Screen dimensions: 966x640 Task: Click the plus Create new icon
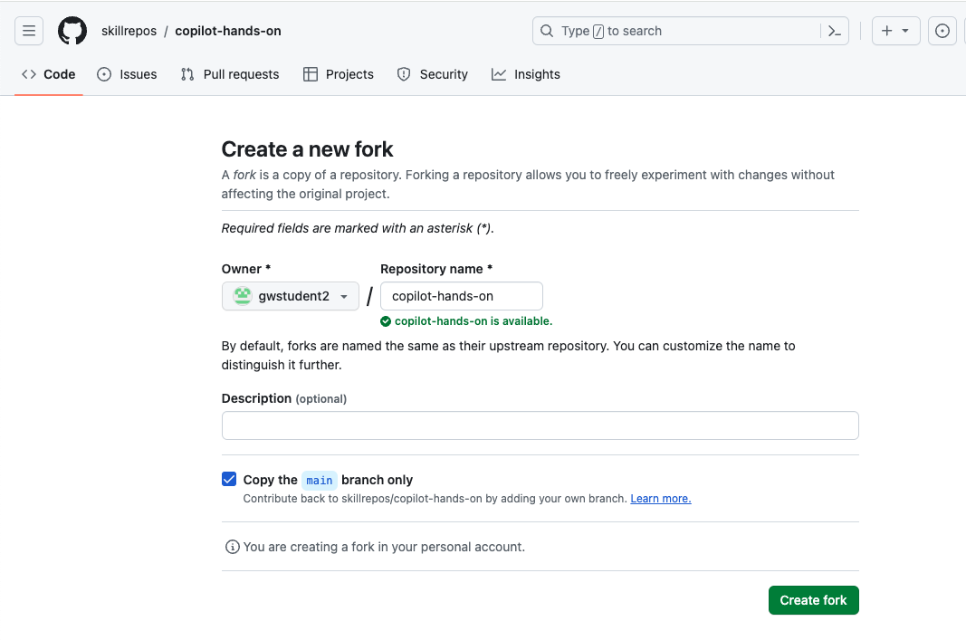tap(886, 31)
